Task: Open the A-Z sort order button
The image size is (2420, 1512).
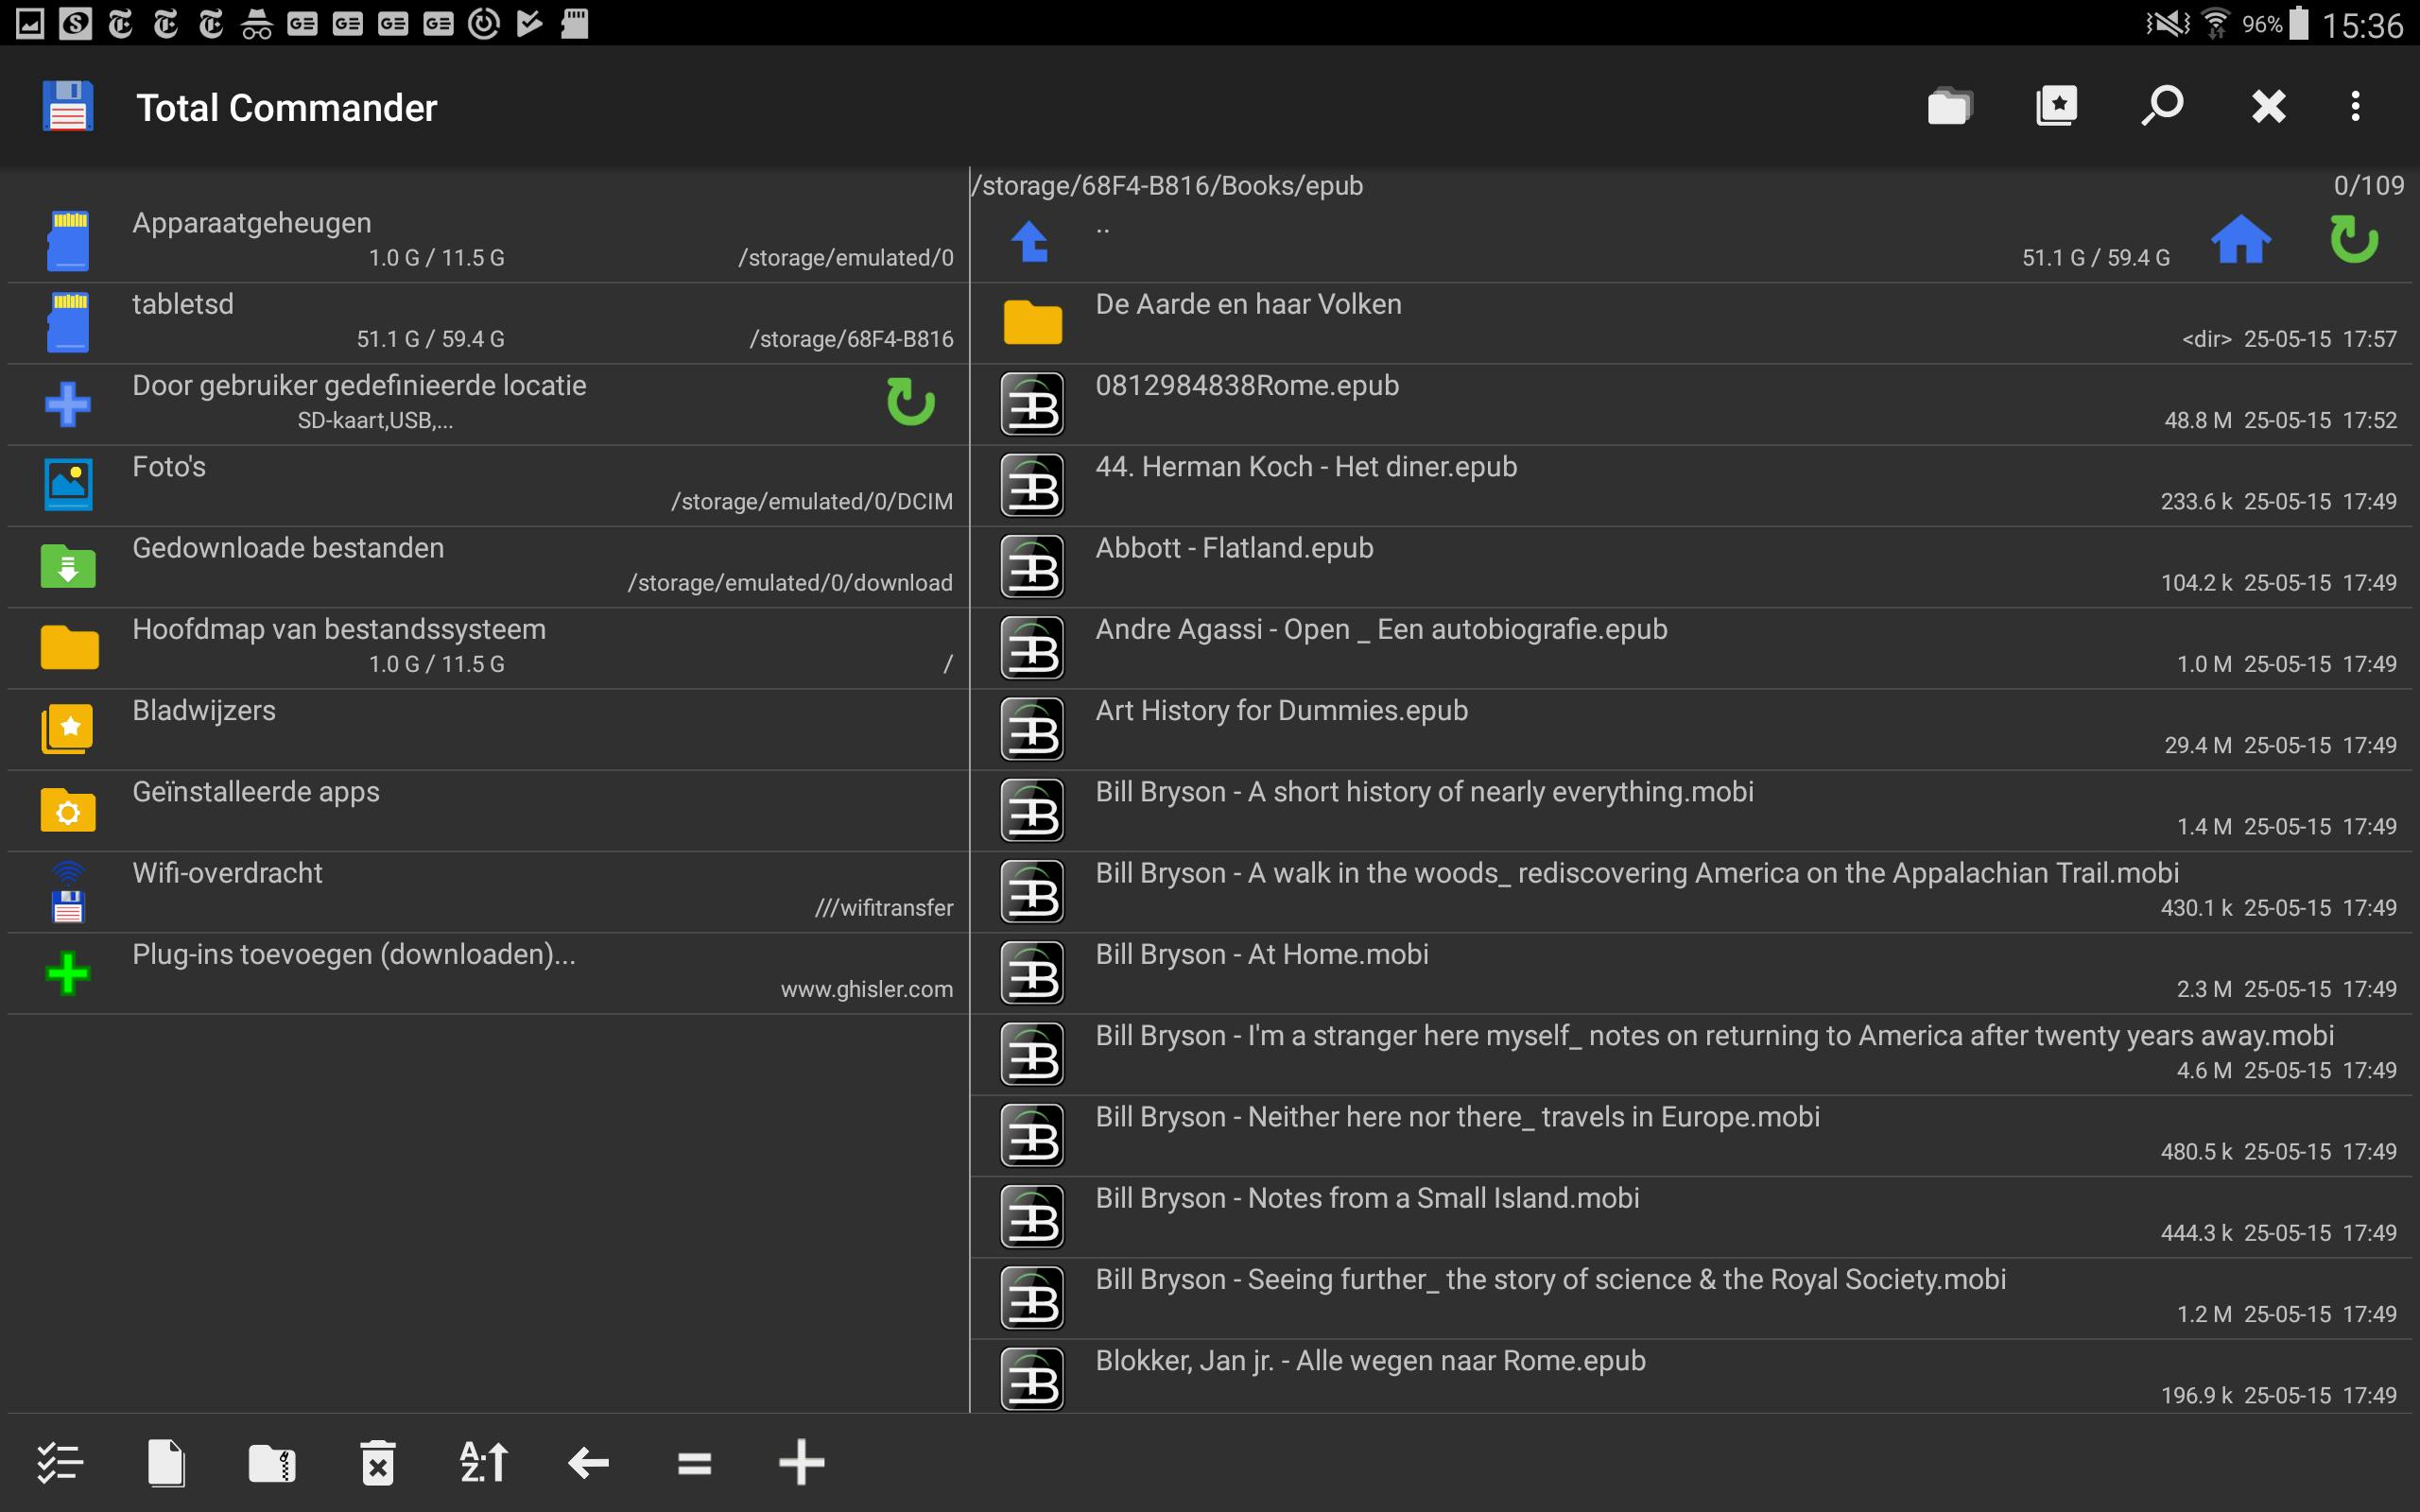Action: [x=484, y=1463]
